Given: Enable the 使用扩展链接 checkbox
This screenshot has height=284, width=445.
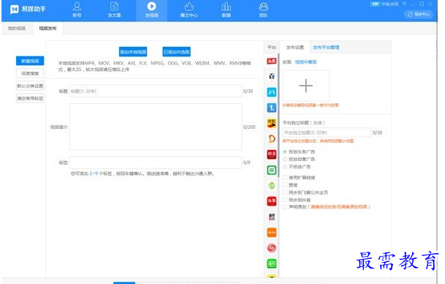Looking at the screenshot, I should click(285, 177).
